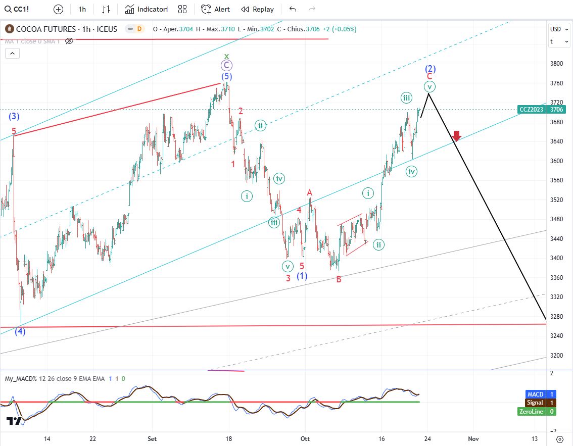
Task: Click the green x label at top
Action: (x=226, y=56)
